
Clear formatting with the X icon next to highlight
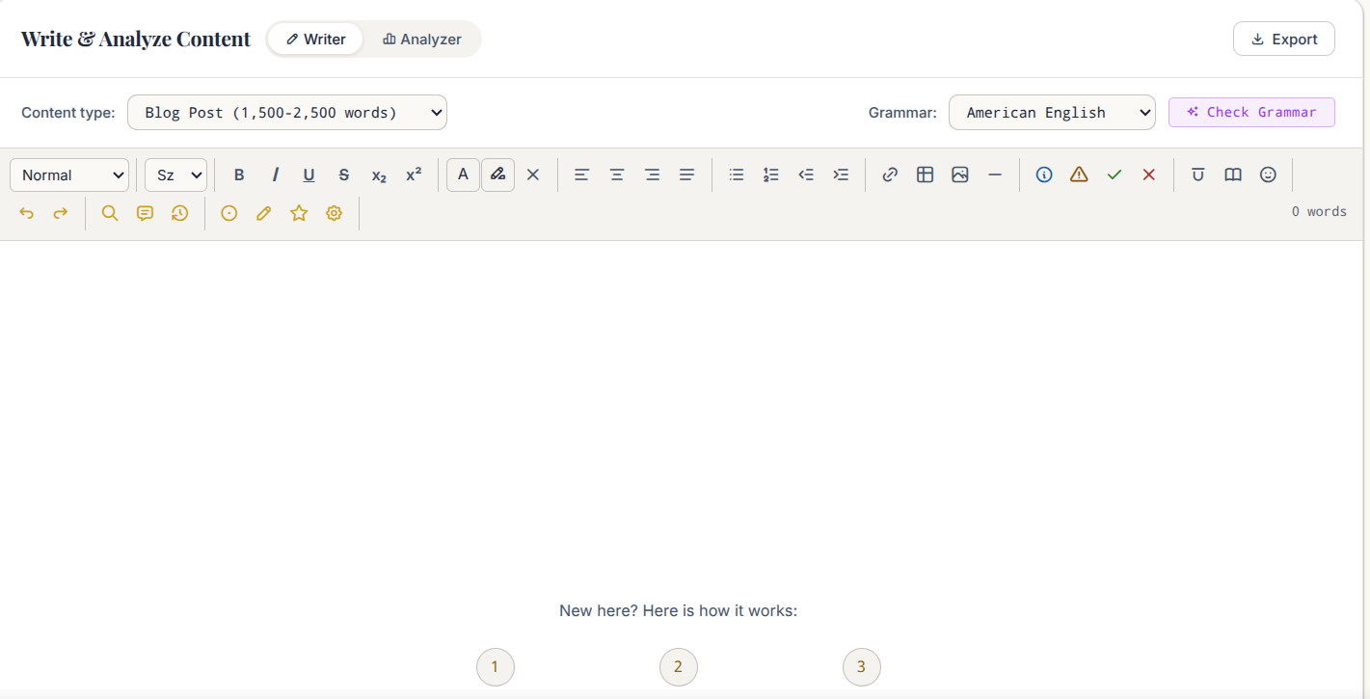pos(533,175)
